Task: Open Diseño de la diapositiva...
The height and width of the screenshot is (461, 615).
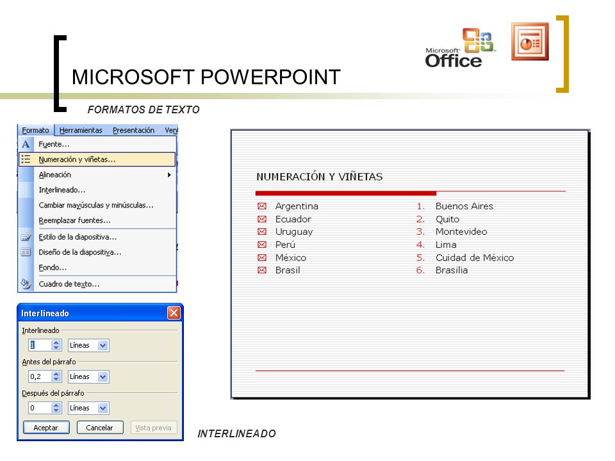Action: pyautogui.click(x=97, y=252)
